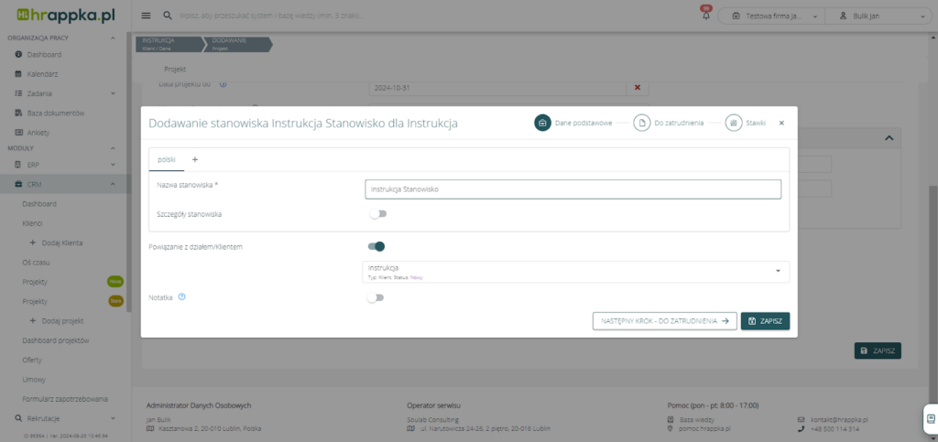The width and height of the screenshot is (938, 442).
Task: Click the Notatka help question icon
Action: pos(182,296)
